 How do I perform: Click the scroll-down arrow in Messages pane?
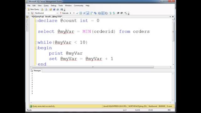click(x=173, y=100)
